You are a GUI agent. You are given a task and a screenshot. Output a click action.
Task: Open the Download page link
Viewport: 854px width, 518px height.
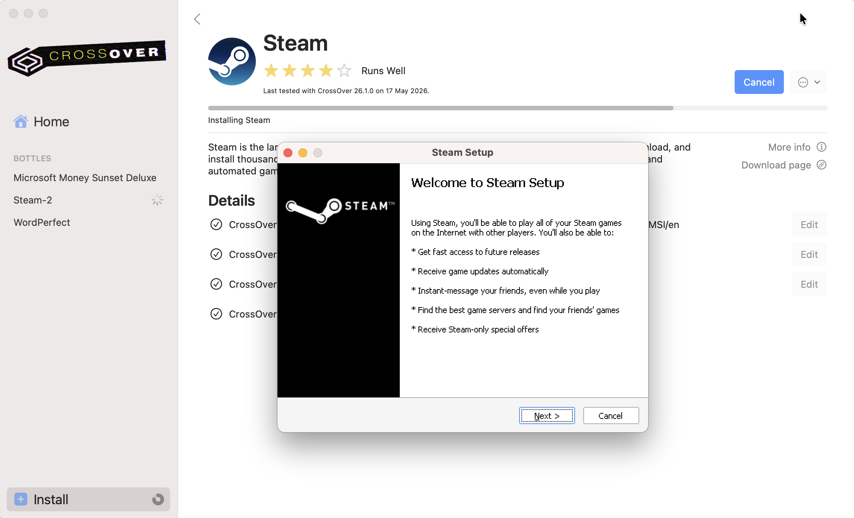point(776,165)
